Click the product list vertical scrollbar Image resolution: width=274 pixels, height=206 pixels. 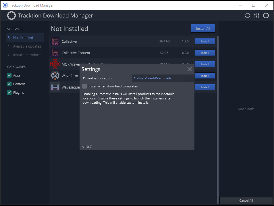coord(218,120)
